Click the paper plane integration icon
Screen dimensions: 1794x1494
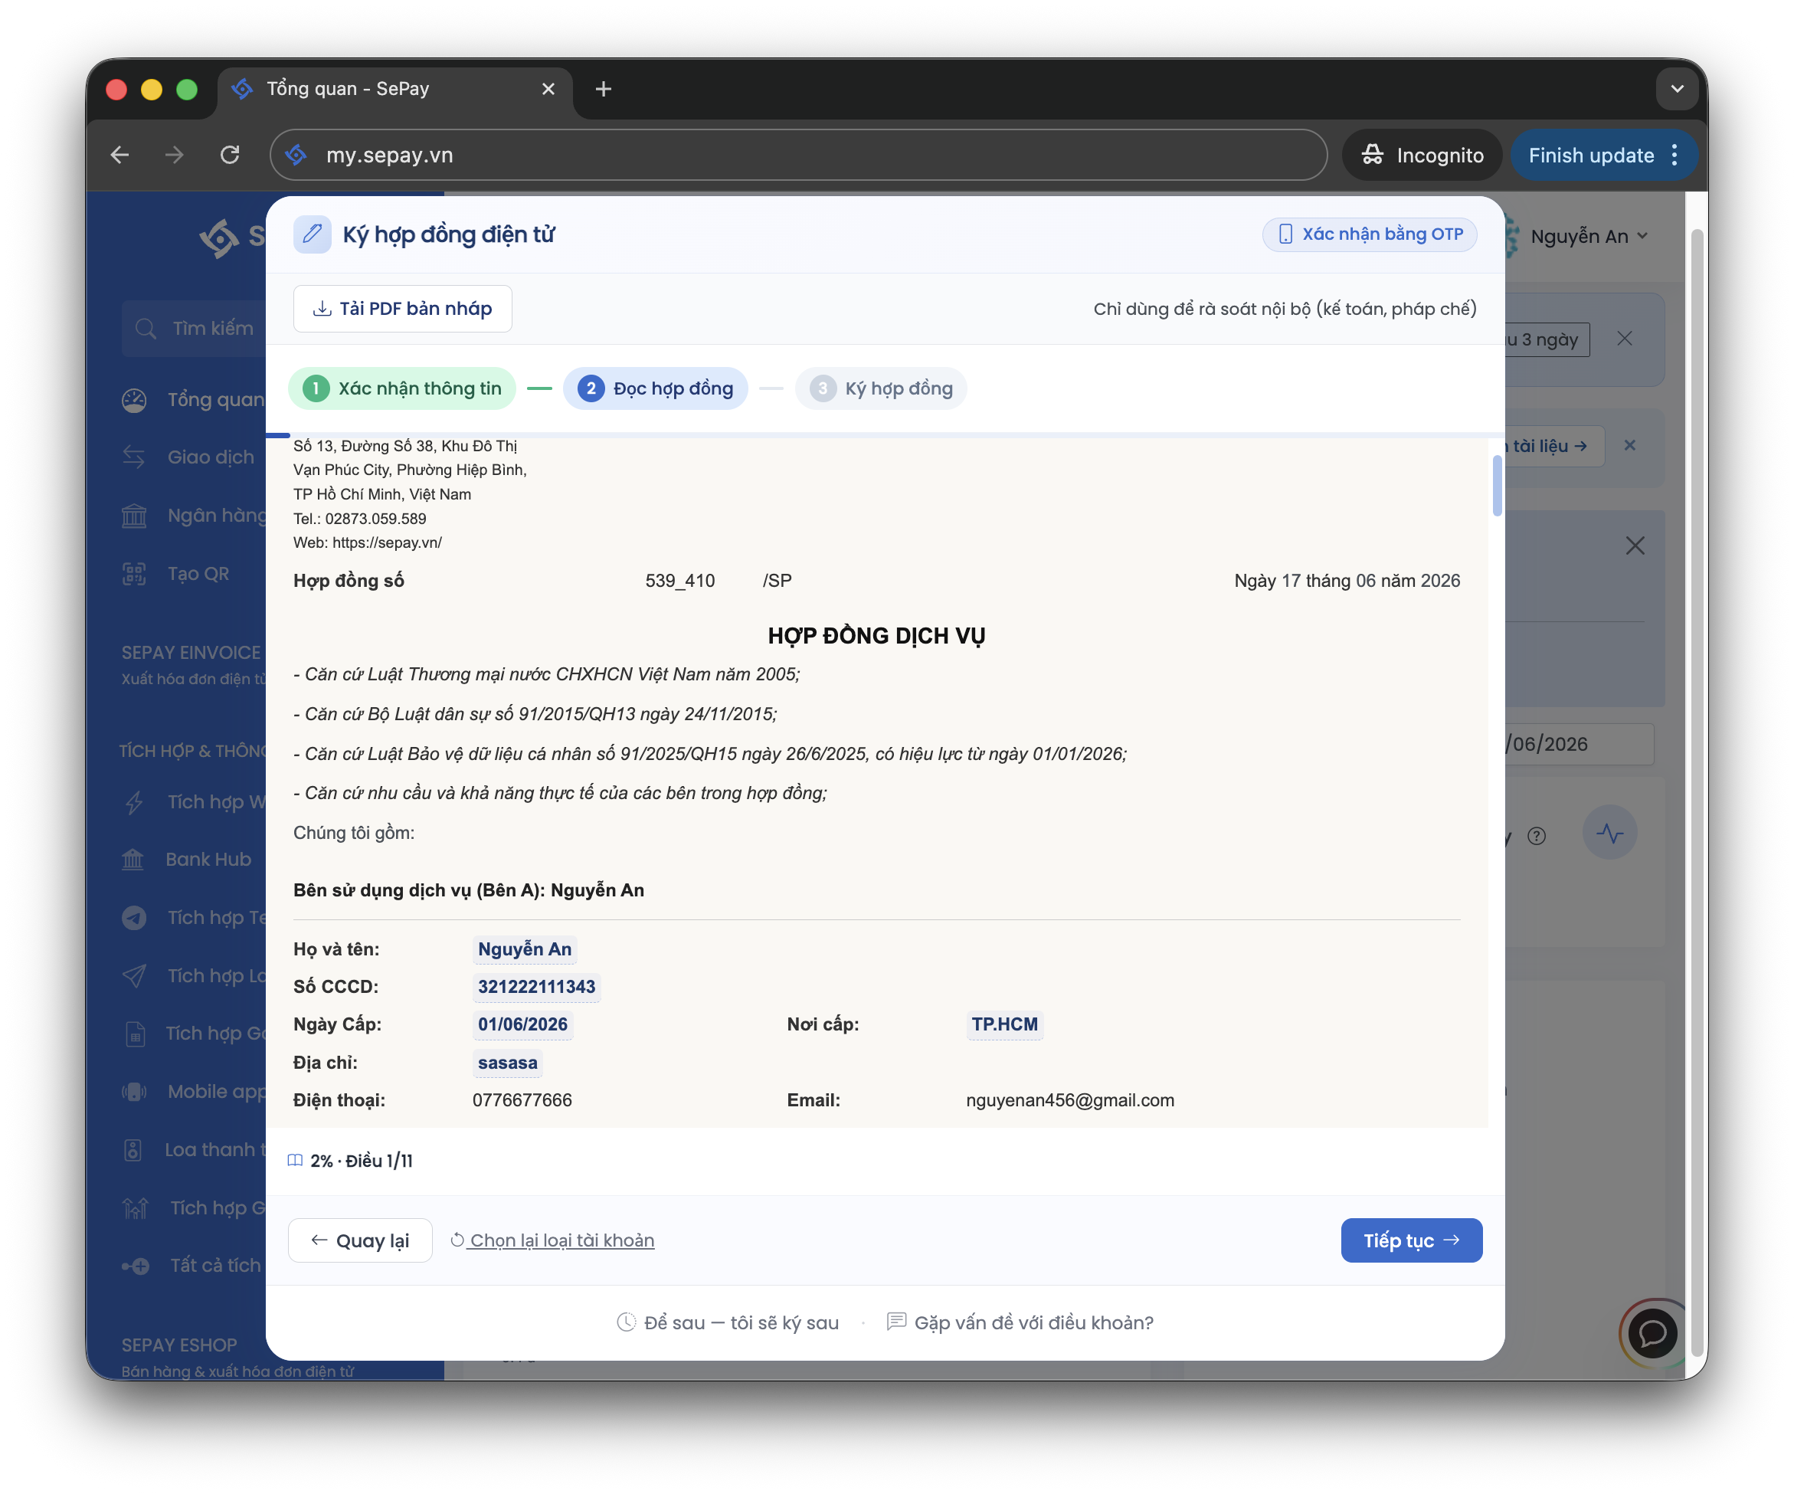pyautogui.click(x=134, y=975)
